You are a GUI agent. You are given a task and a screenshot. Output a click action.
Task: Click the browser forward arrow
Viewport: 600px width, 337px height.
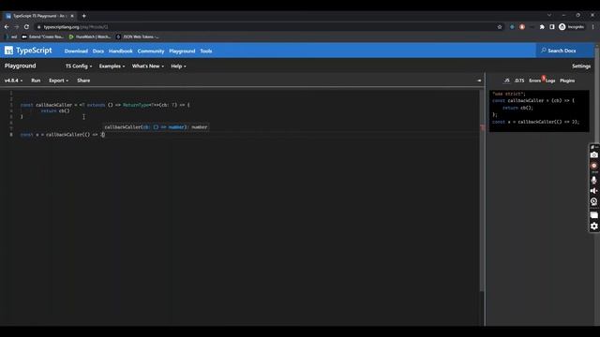point(17,27)
